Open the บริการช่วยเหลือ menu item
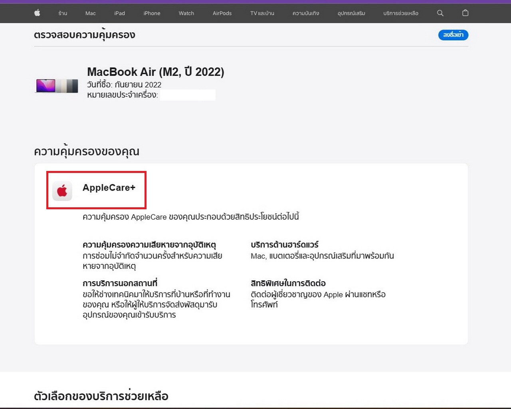Screen dimensions: 511x409 click(x=401, y=13)
